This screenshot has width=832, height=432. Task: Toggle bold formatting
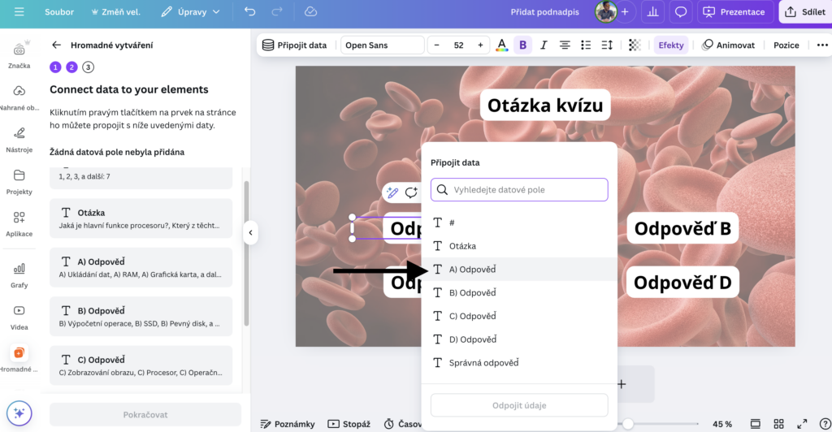[522, 45]
